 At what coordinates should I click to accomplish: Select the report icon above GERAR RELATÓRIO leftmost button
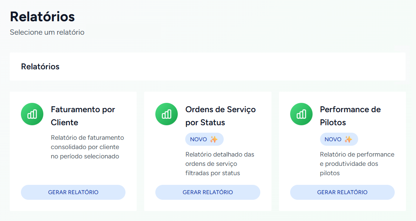tap(32, 114)
